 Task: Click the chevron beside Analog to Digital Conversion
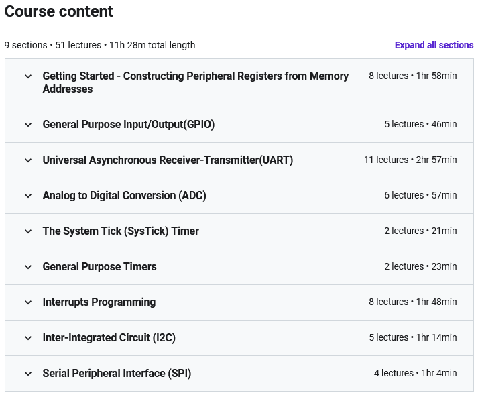click(x=28, y=196)
